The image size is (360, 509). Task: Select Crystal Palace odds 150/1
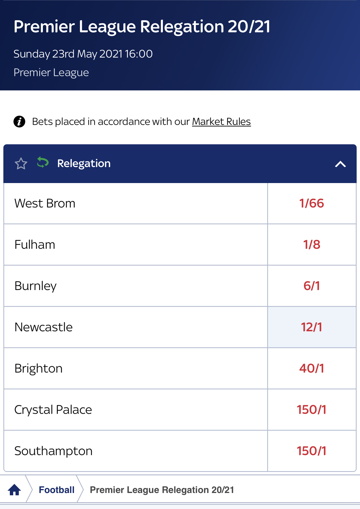point(312,410)
